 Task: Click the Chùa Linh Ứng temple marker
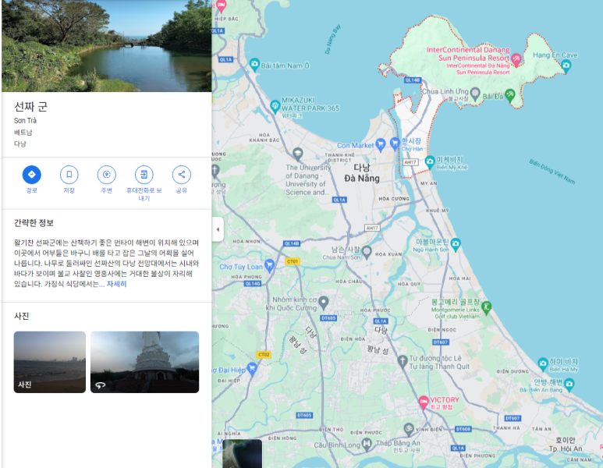[x=475, y=94]
